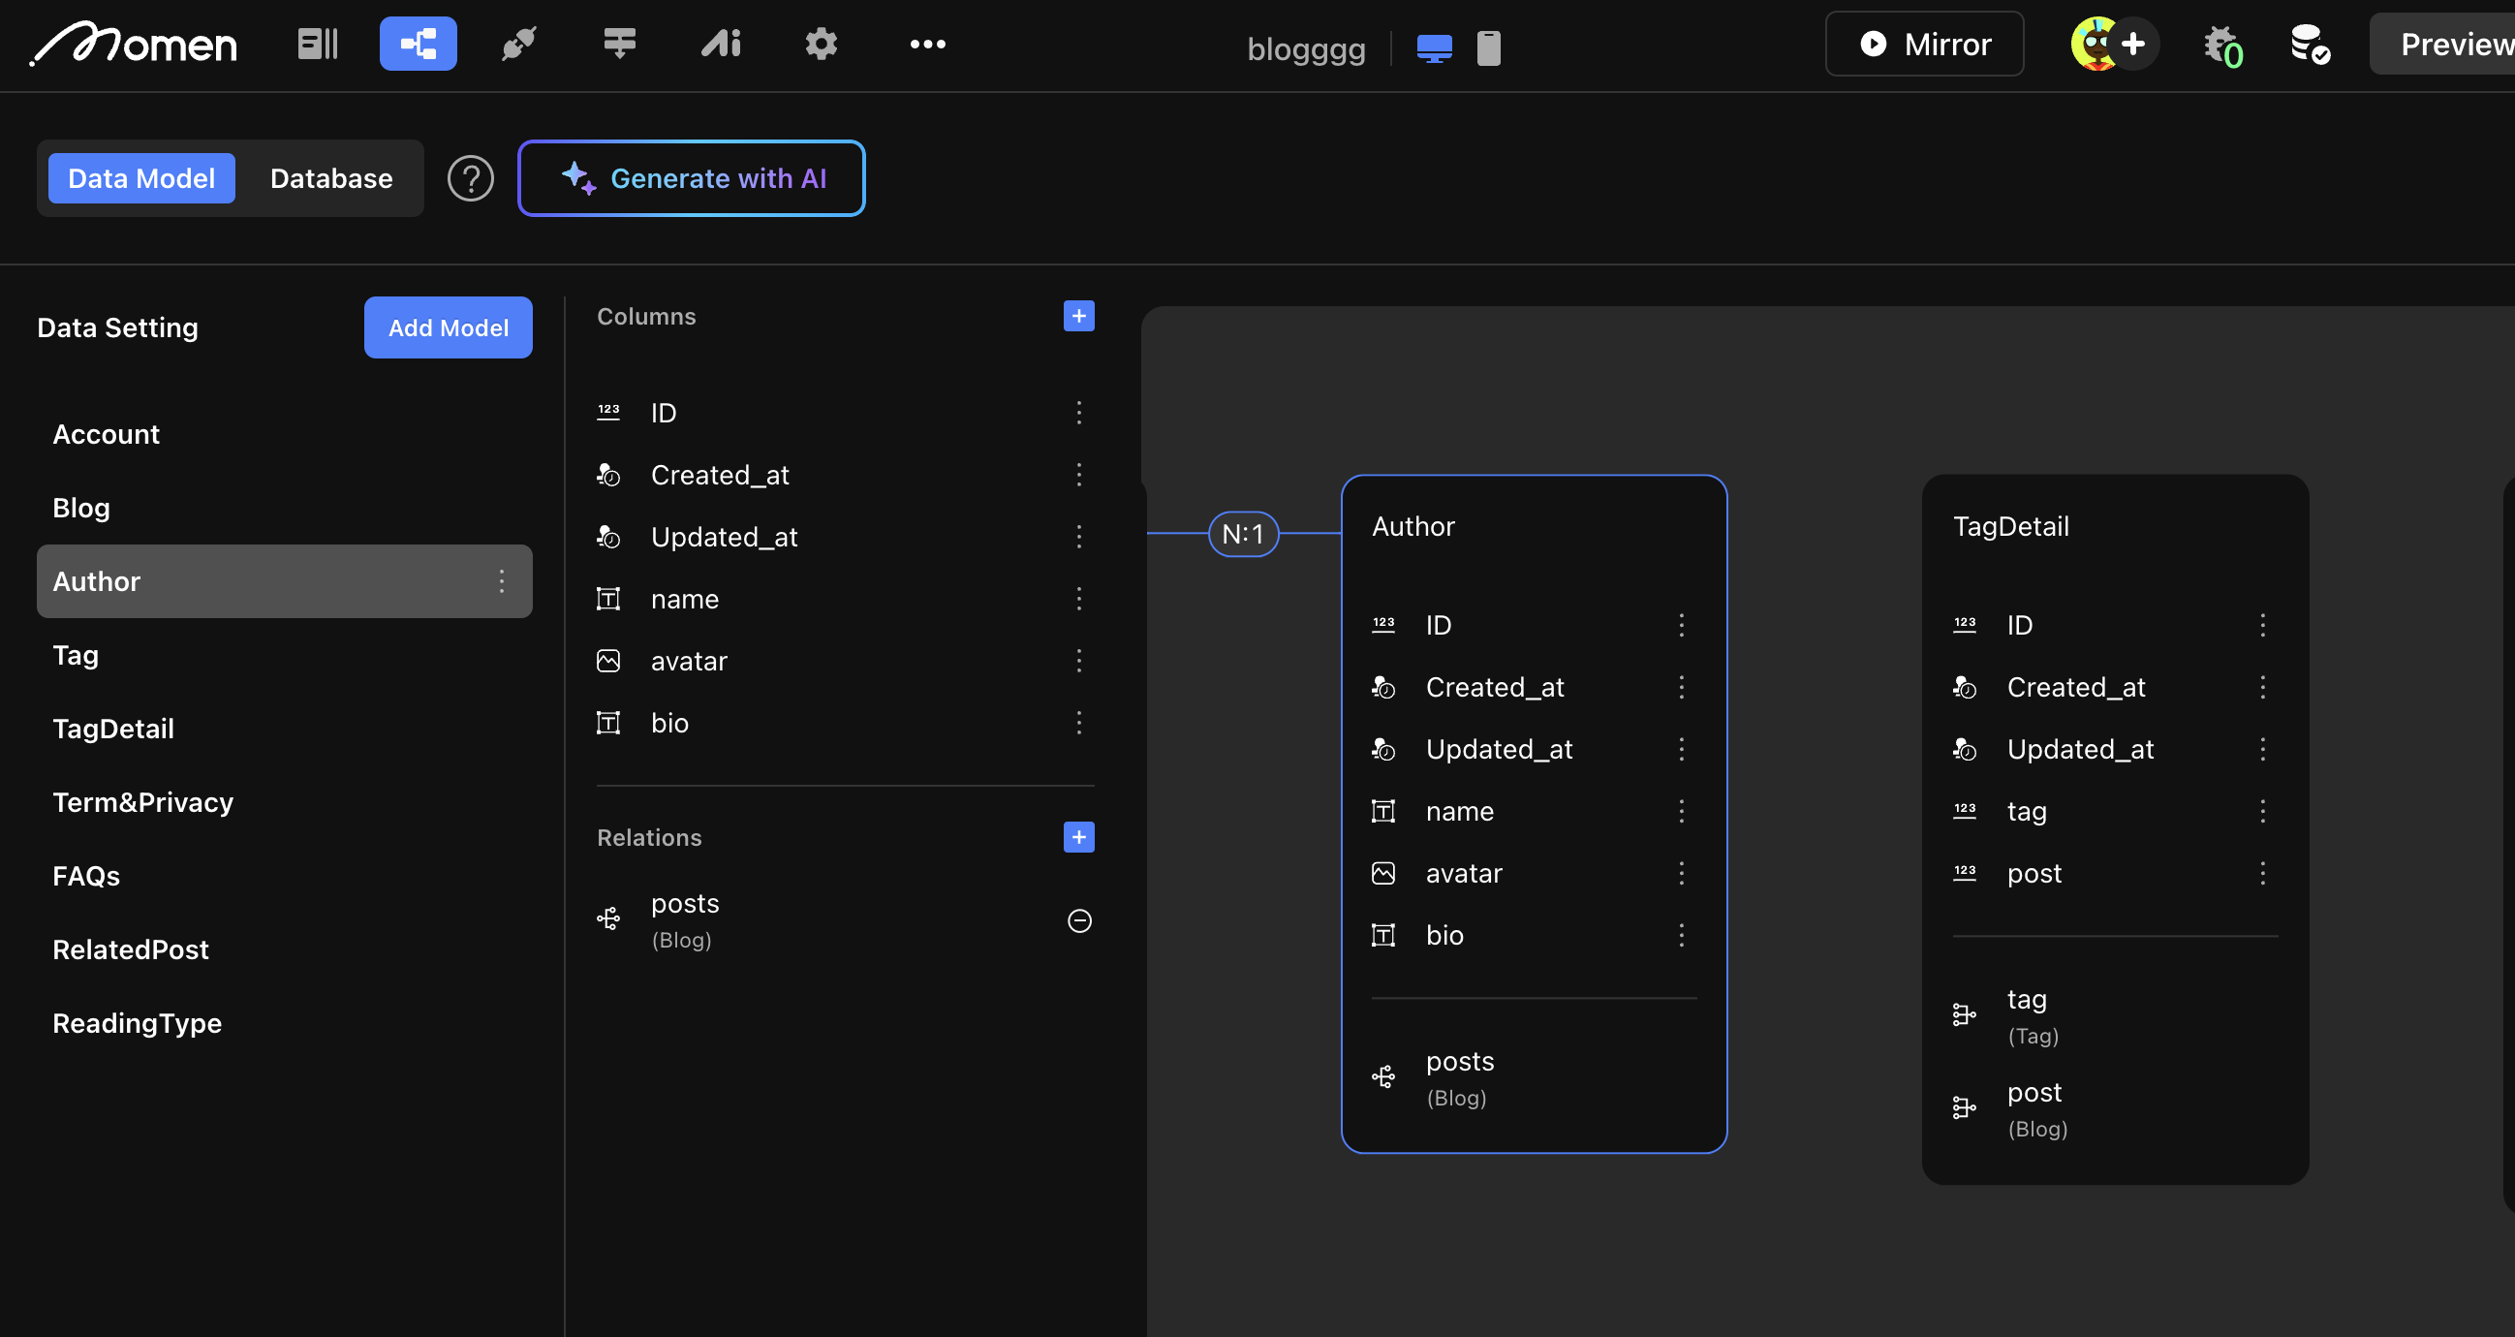Open name options in Author diagram card

[1681, 812]
